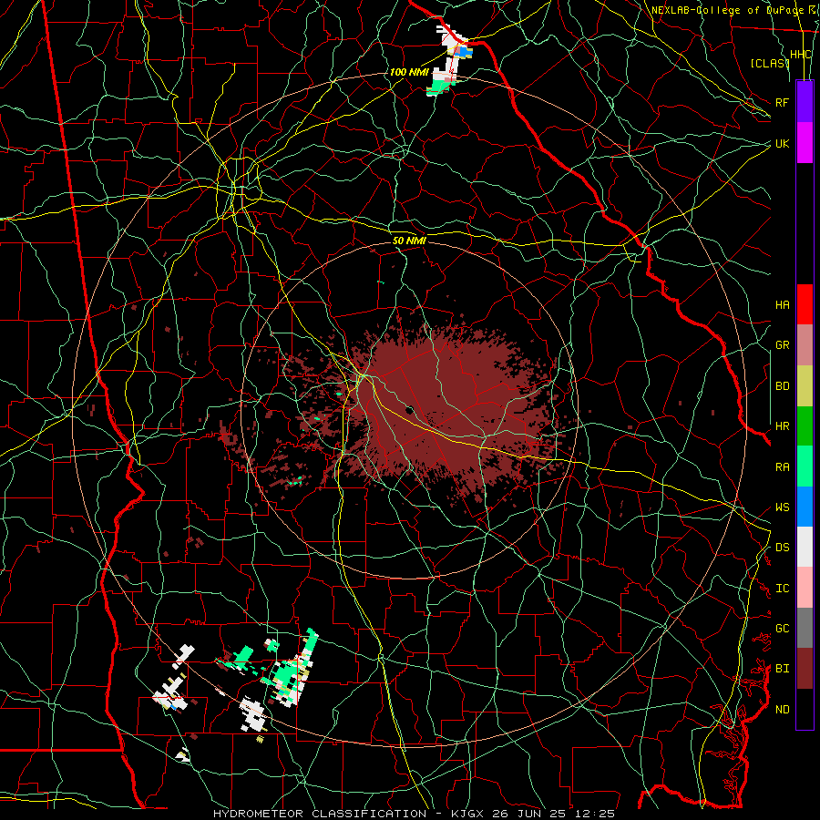This screenshot has width=820, height=820.
Task: Click the HA legend label
Action: pos(782,305)
